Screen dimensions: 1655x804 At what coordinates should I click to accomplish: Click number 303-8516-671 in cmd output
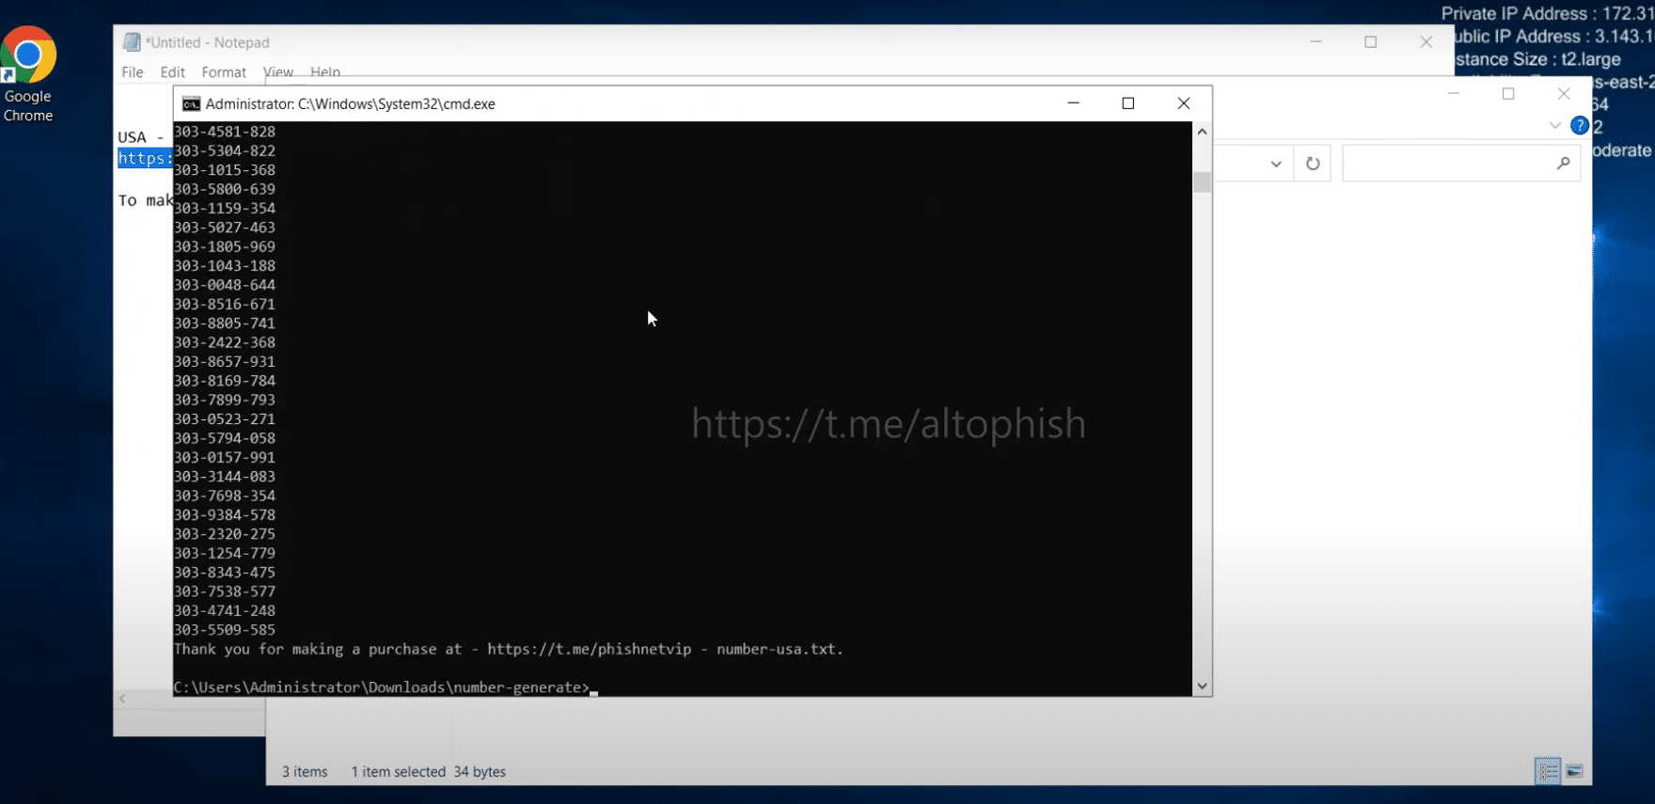click(225, 304)
